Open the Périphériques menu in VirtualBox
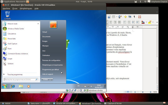Image resolution: width=168 pixels, height=105 pixels. point(26,9)
